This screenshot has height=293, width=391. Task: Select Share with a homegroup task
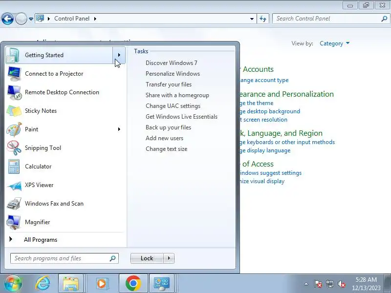point(177,95)
